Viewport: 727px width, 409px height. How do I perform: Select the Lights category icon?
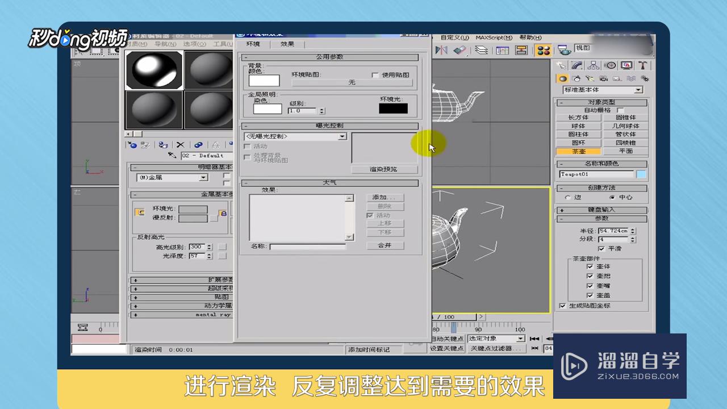pyautogui.click(x=590, y=79)
